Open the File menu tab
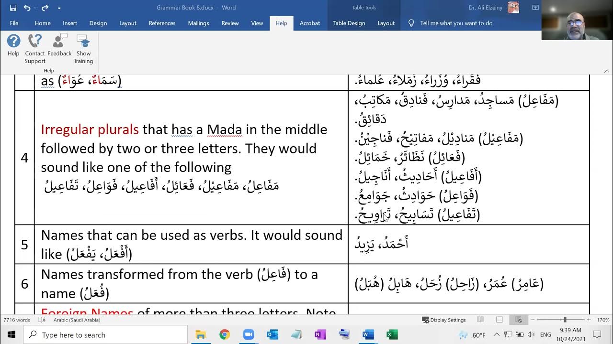Image resolution: width=613 pixels, height=344 pixels. tap(14, 23)
